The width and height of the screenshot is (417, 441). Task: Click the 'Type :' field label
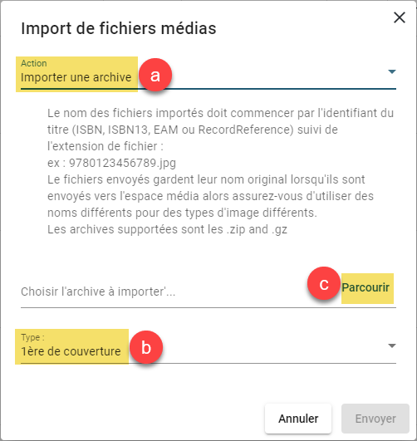point(32,337)
